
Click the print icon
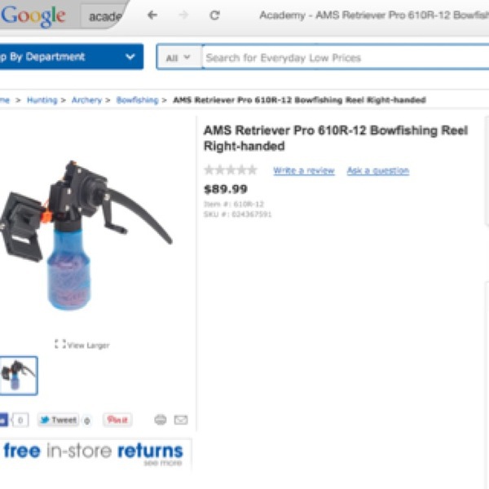(x=161, y=420)
